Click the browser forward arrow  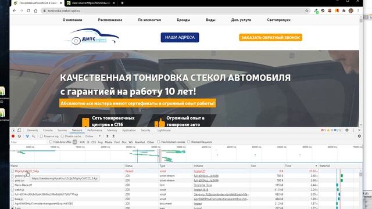click(x=22, y=10)
